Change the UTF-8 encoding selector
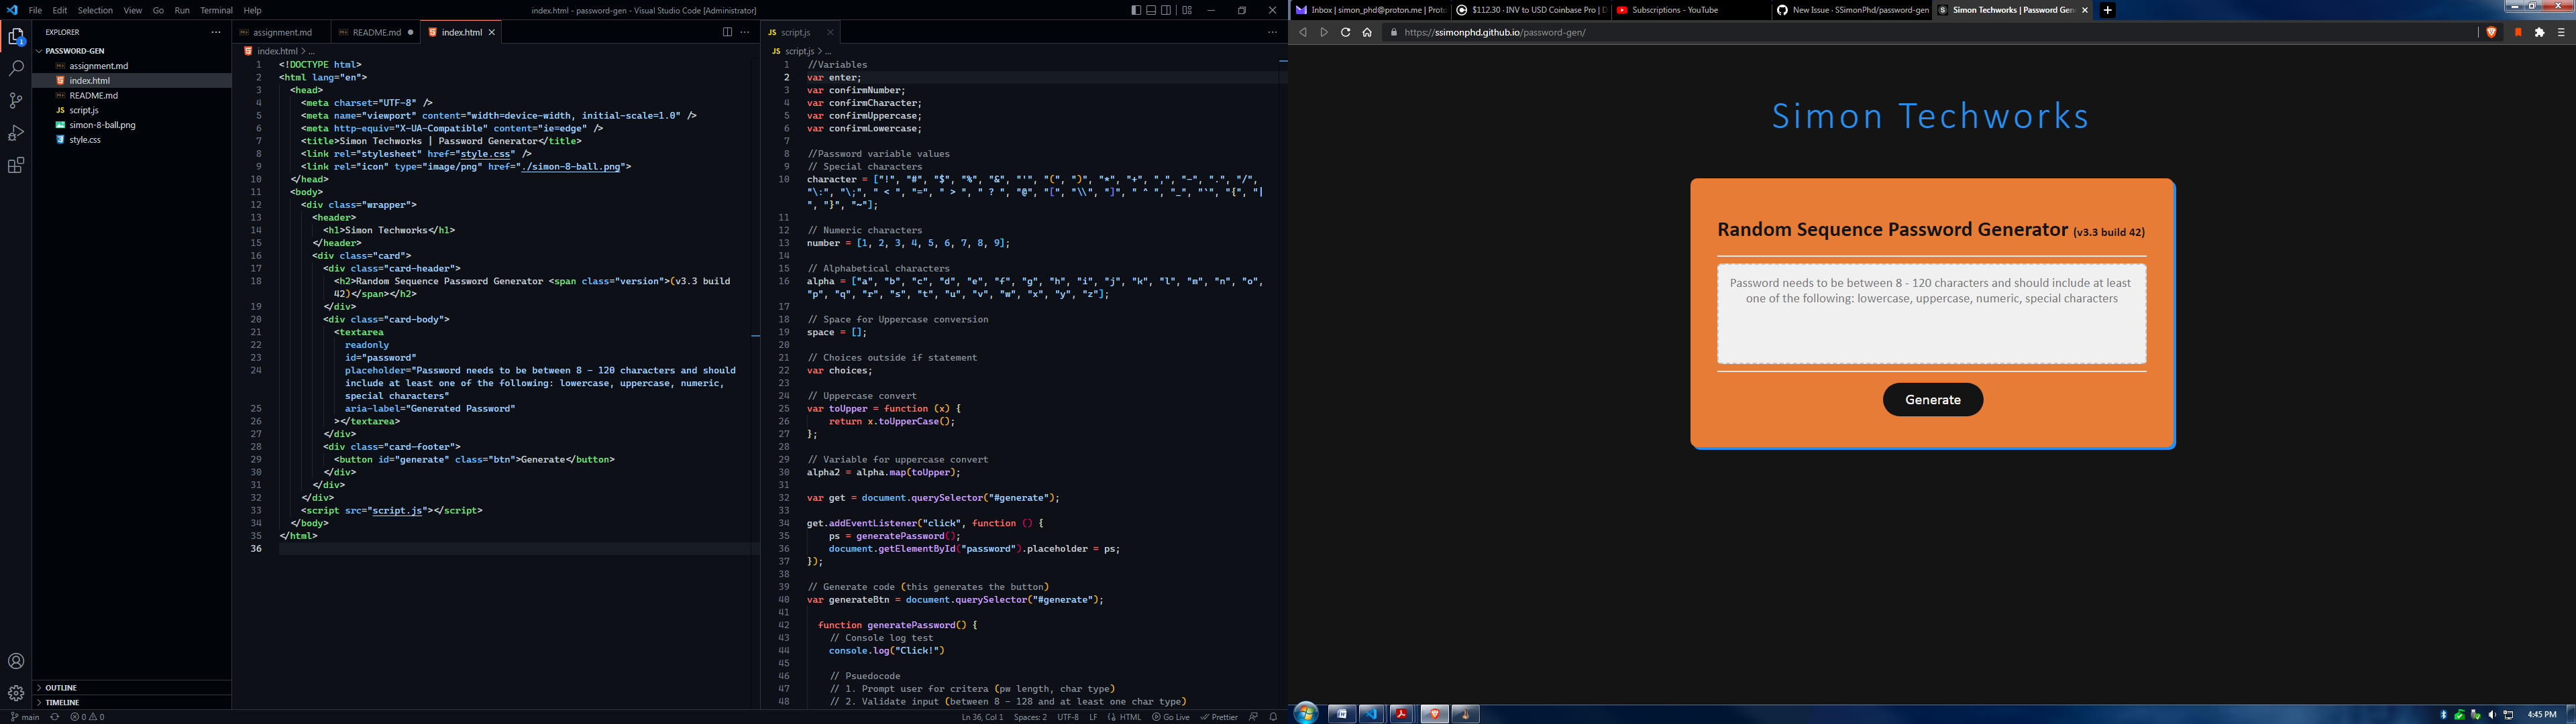The height and width of the screenshot is (724, 2576). tap(1068, 717)
